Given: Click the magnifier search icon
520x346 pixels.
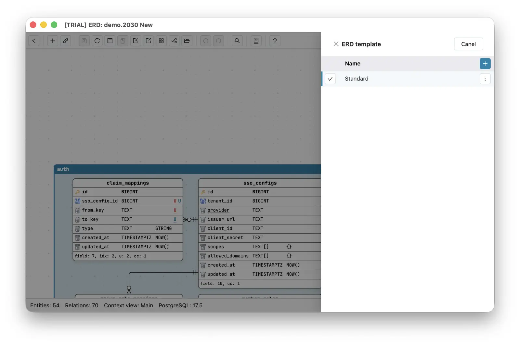Looking at the screenshot, I should click(237, 41).
